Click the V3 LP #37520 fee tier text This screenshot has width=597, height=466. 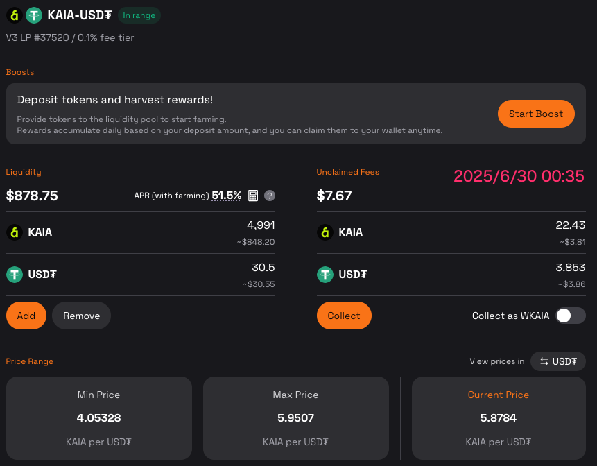coord(69,37)
